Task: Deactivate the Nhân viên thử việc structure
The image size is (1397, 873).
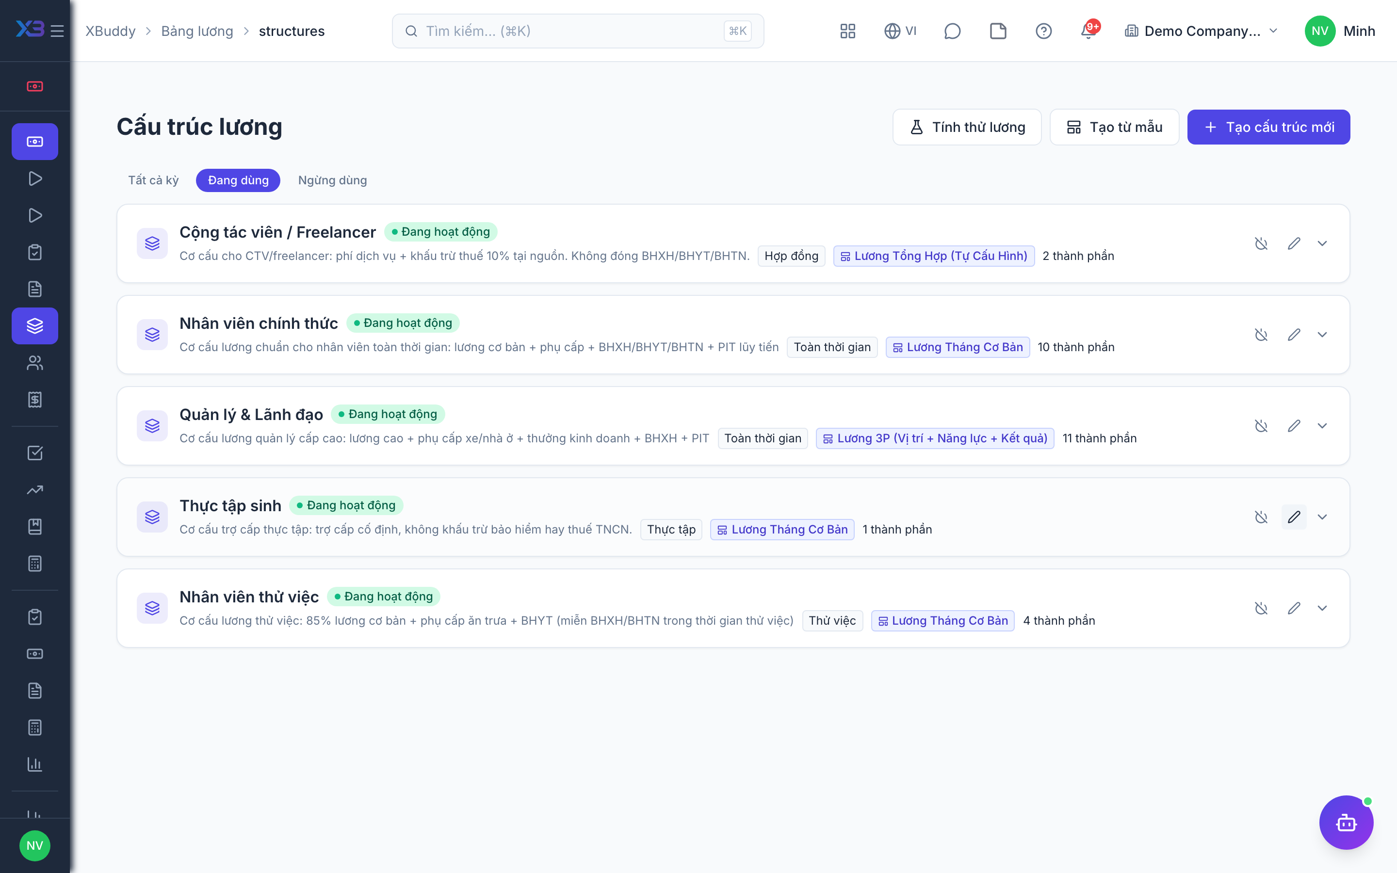Action: click(1261, 608)
